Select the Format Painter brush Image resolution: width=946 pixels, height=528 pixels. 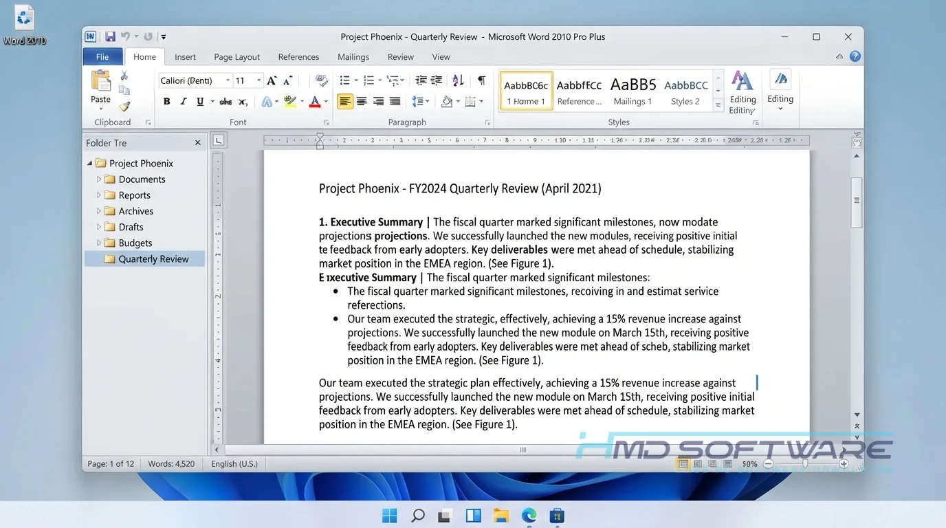(124, 107)
